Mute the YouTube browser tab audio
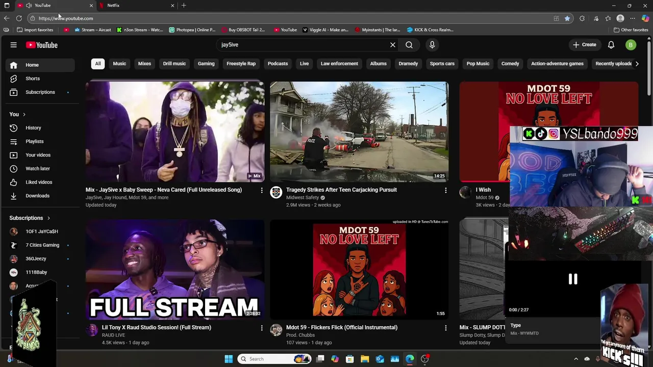Viewport: 653px width, 367px height. point(29,5)
